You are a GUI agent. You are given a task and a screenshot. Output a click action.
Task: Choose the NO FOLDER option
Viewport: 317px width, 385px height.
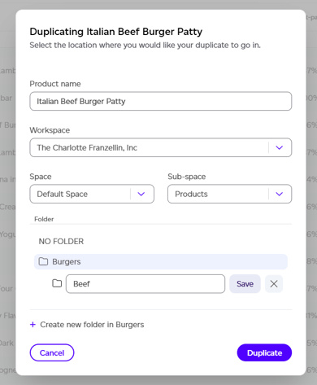point(61,241)
